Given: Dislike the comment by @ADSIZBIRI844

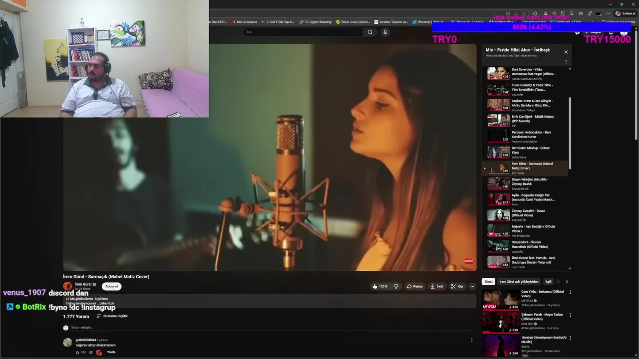Looking at the screenshot, I should click(x=91, y=353).
